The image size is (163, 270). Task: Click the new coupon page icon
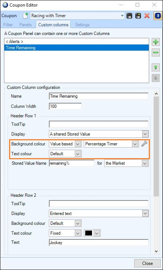[x=25, y=16]
